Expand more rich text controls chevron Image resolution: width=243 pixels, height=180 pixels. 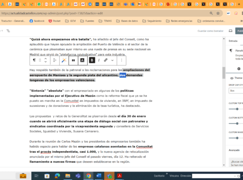click(x=112, y=60)
